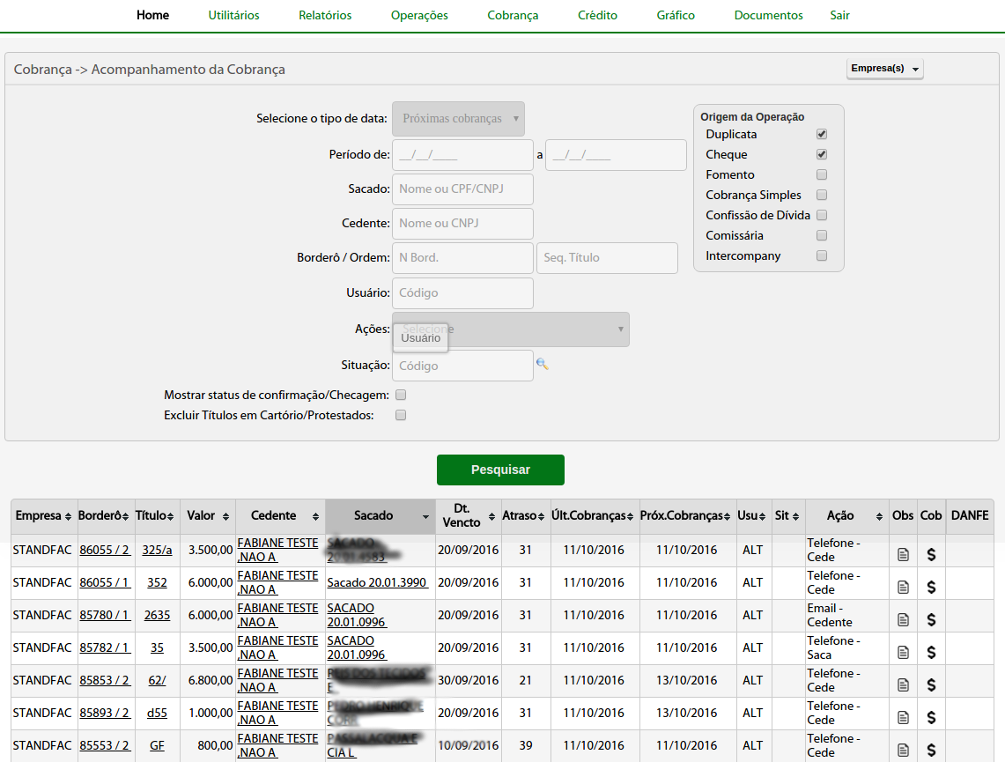This screenshot has height=762, width=1005.
Task: Click the dollar icon for borderô 85780 / 1
Action: tap(931, 619)
